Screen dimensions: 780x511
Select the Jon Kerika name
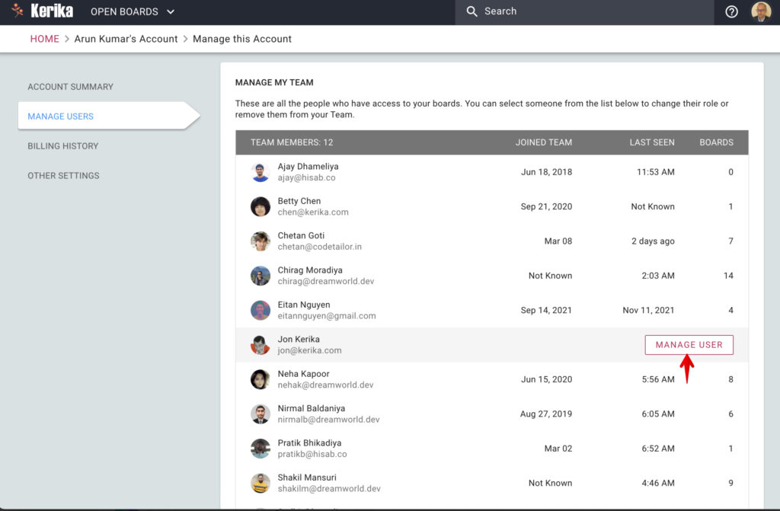tap(299, 340)
